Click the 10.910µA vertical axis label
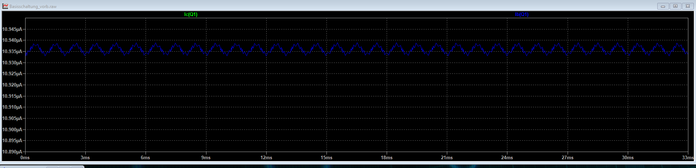This screenshot has height=168, width=696. pos(12,107)
